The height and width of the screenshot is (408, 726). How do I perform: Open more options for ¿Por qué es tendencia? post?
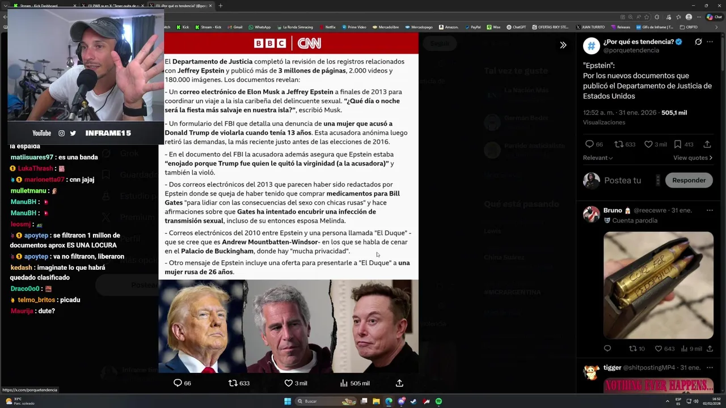(710, 42)
